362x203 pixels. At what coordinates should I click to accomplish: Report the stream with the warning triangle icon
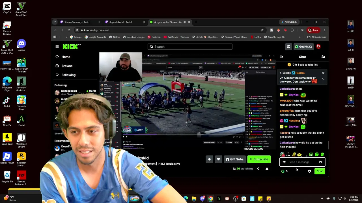[267, 169]
